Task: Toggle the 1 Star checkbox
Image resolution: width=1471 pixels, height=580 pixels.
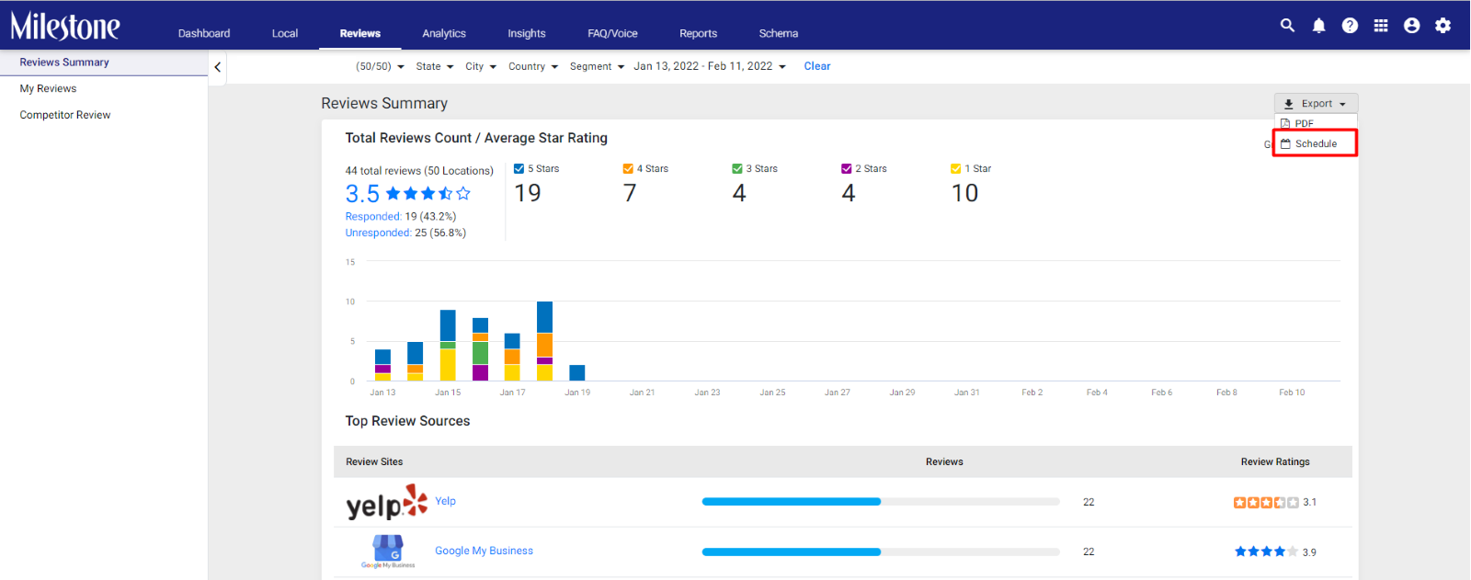Action: (956, 168)
